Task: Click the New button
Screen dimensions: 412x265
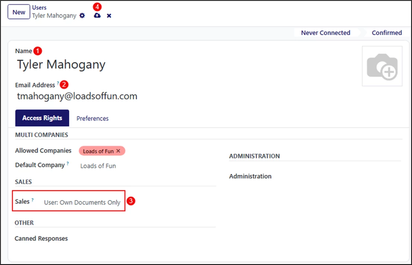Action: [19, 12]
